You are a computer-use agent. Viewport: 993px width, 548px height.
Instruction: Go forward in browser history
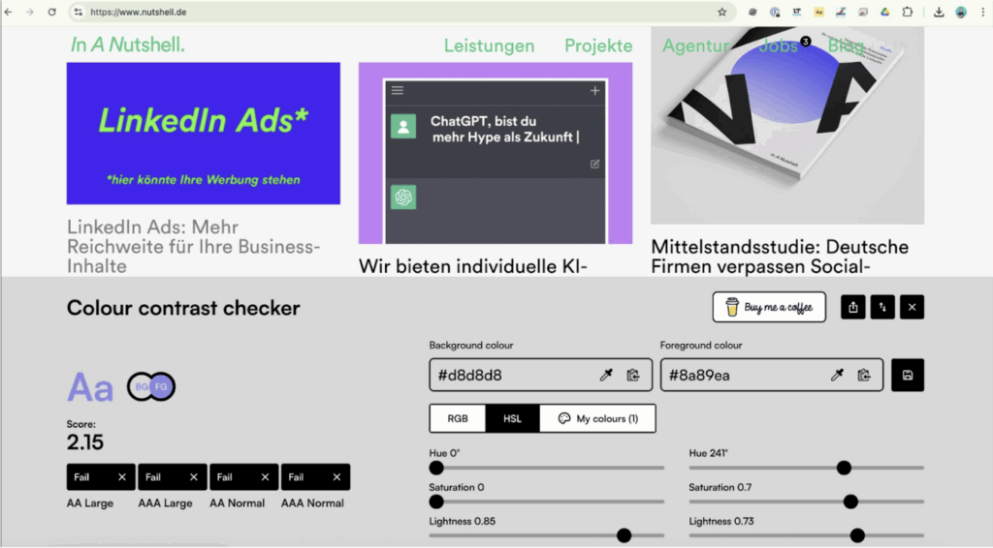30,12
